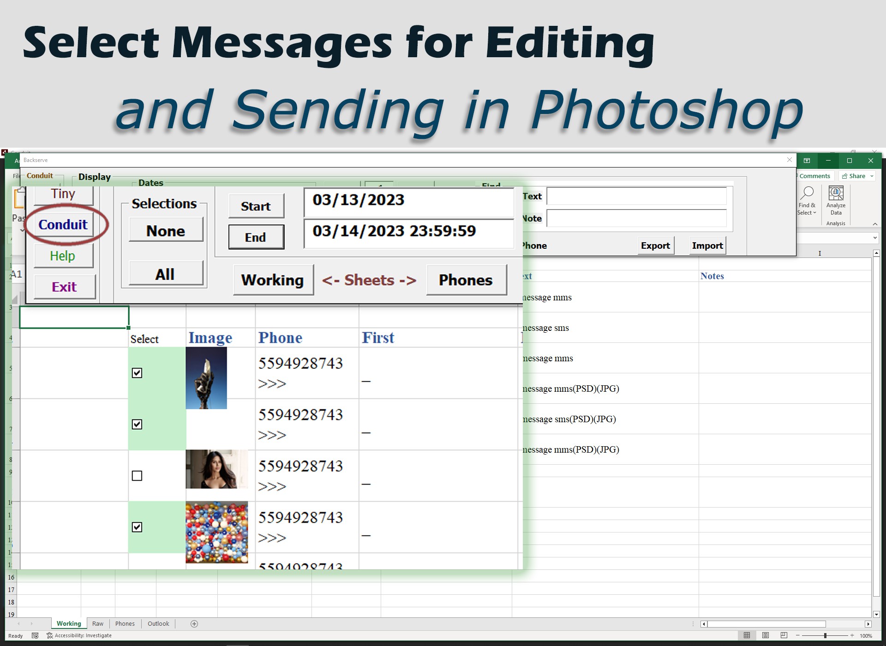Image resolution: width=886 pixels, height=646 pixels.
Task: Select the Working sheet tab
Action: [69, 623]
